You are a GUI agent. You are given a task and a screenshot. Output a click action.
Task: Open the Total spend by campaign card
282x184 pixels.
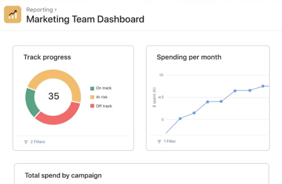click(x=63, y=175)
